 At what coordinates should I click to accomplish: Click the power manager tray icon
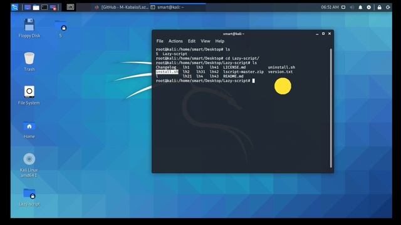coord(369,7)
